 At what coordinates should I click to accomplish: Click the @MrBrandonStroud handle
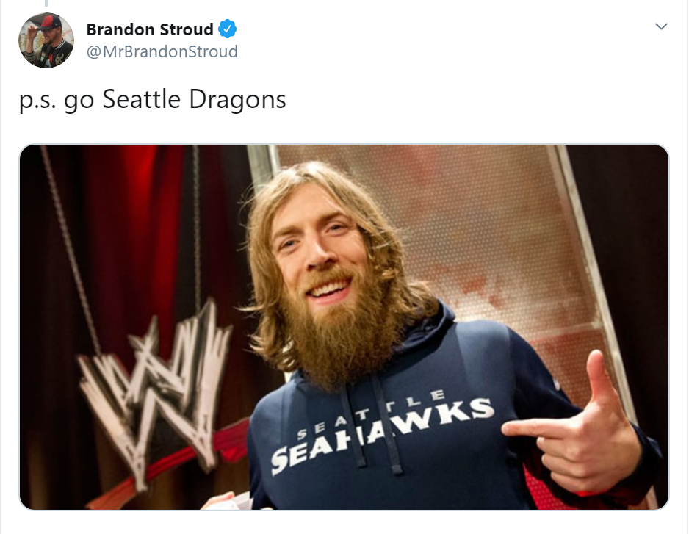coord(162,51)
